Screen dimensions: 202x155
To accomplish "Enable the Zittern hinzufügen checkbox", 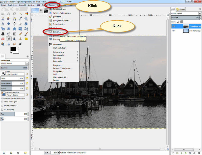I will point(2,102).
